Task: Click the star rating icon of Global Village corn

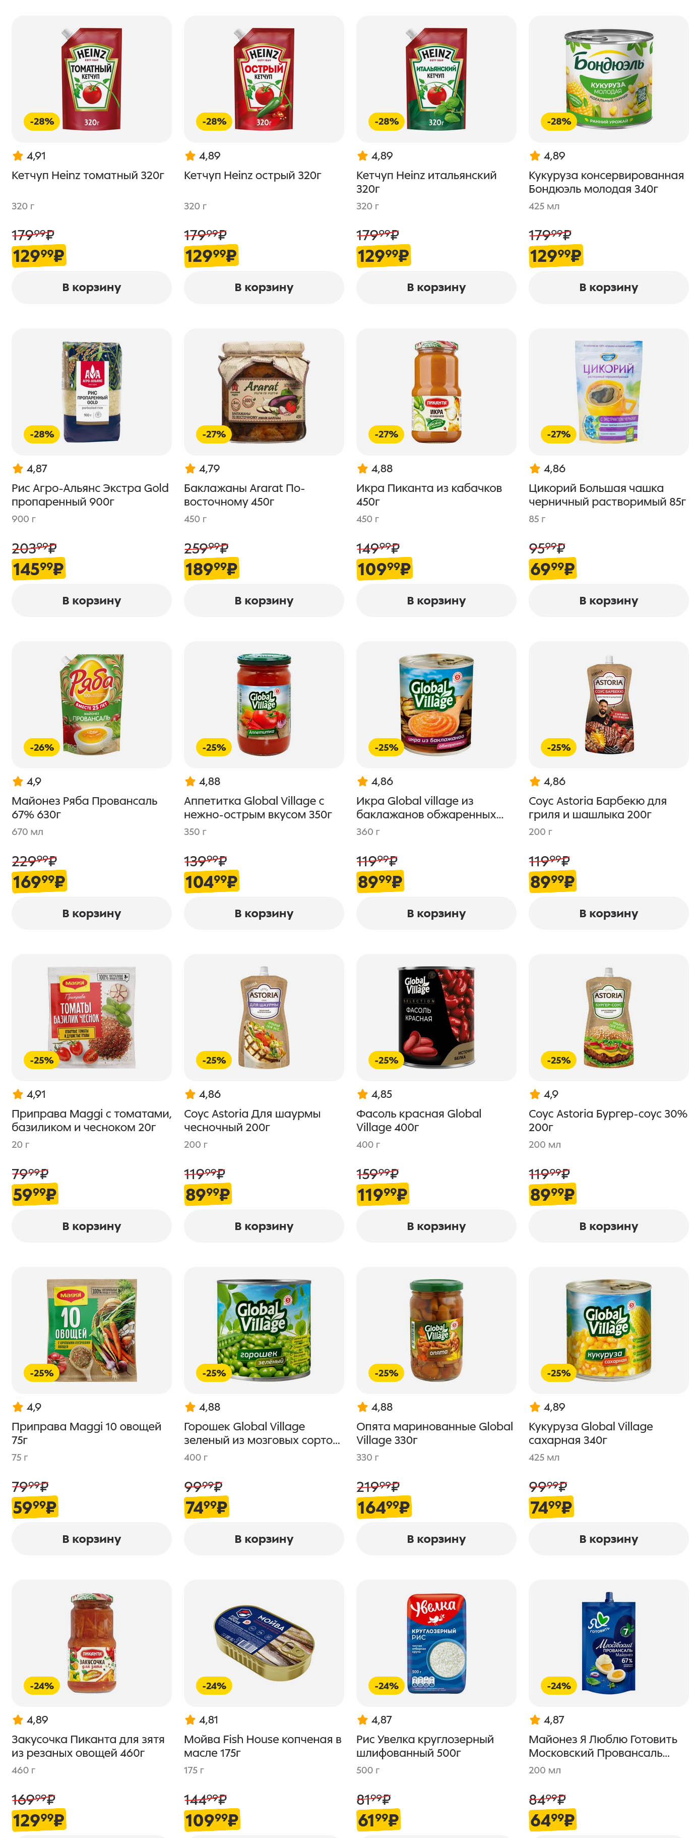Action: (x=535, y=1407)
